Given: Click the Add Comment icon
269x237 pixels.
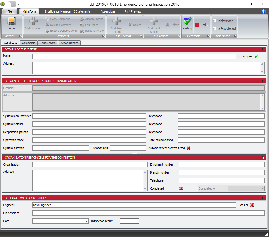Looking at the screenshot, I should [x=34, y=21].
